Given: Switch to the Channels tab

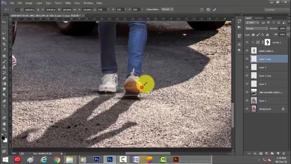Looking at the screenshot, I should click(259, 18).
